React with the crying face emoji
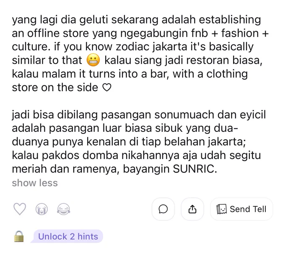Viewport: 285px width, 257px height. [x=41, y=209]
